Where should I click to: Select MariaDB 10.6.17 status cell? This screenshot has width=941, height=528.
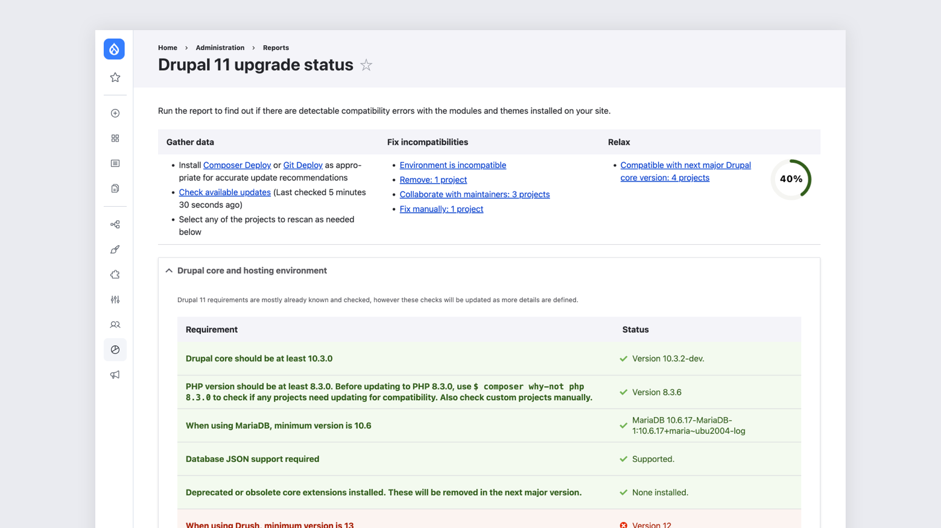(x=689, y=426)
